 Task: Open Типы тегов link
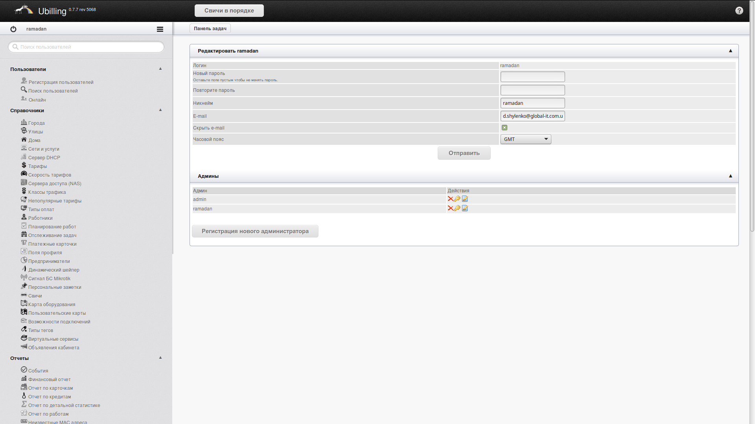click(41, 331)
